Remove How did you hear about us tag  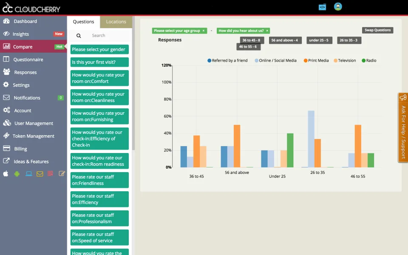[x=267, y=31]
